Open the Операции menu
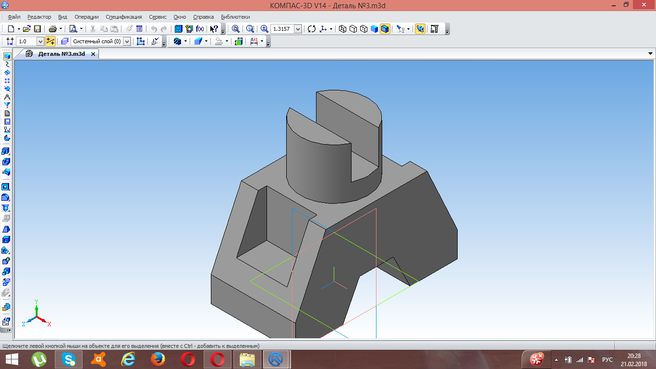Viewport: 656px width, 369px height. click(86, 17)
